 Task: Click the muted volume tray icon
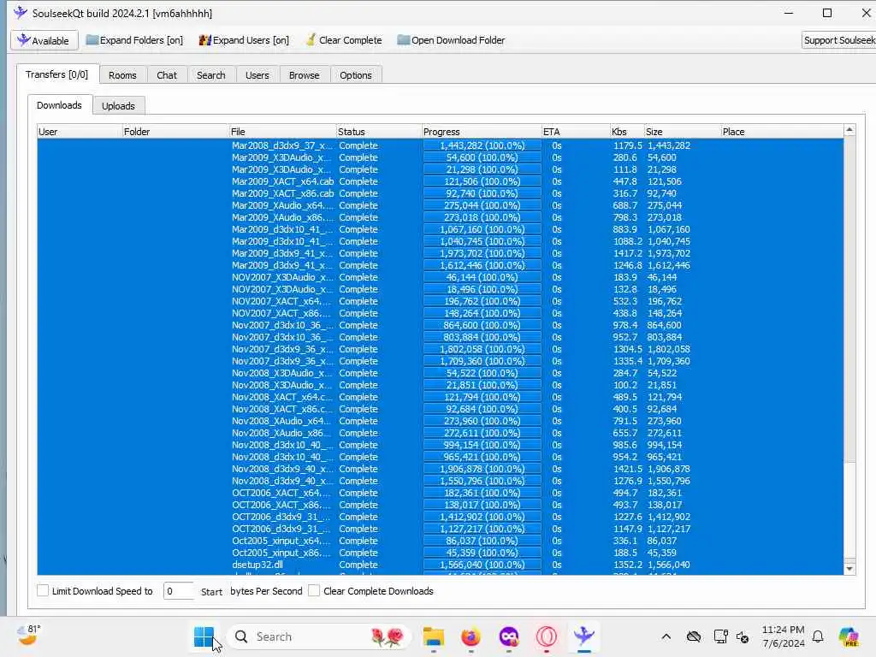pos(743,636)
